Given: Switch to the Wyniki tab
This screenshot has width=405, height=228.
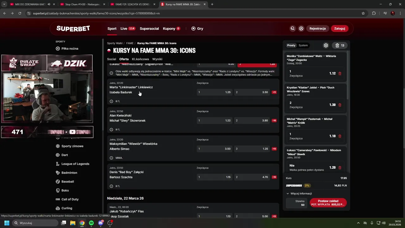Looking at the screenshot, I should coord(157,59).
